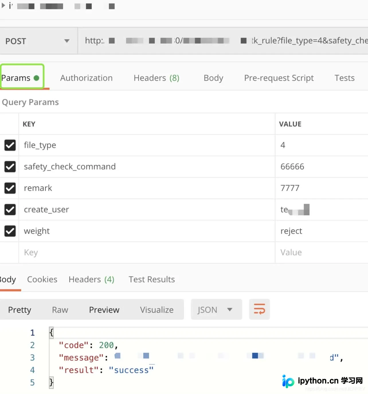Uncheck the create_user parameter checkbox
The image size is (368, 394).
(x=10, y=210)
